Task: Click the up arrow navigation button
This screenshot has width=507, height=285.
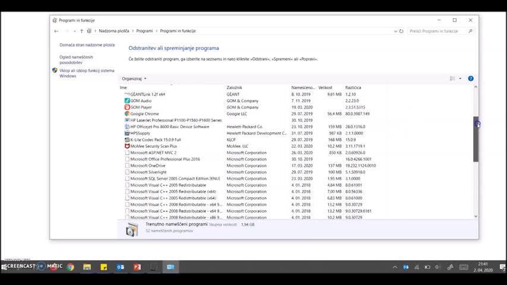Action: 81,31
